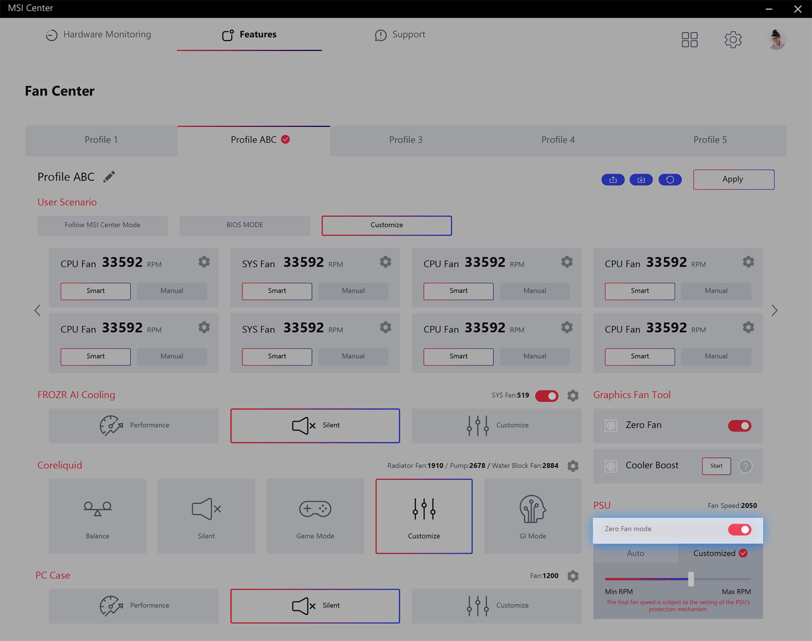The image size is (812, 641).
Task: Go to previous fan page arrow
Action: click(37, 310)
